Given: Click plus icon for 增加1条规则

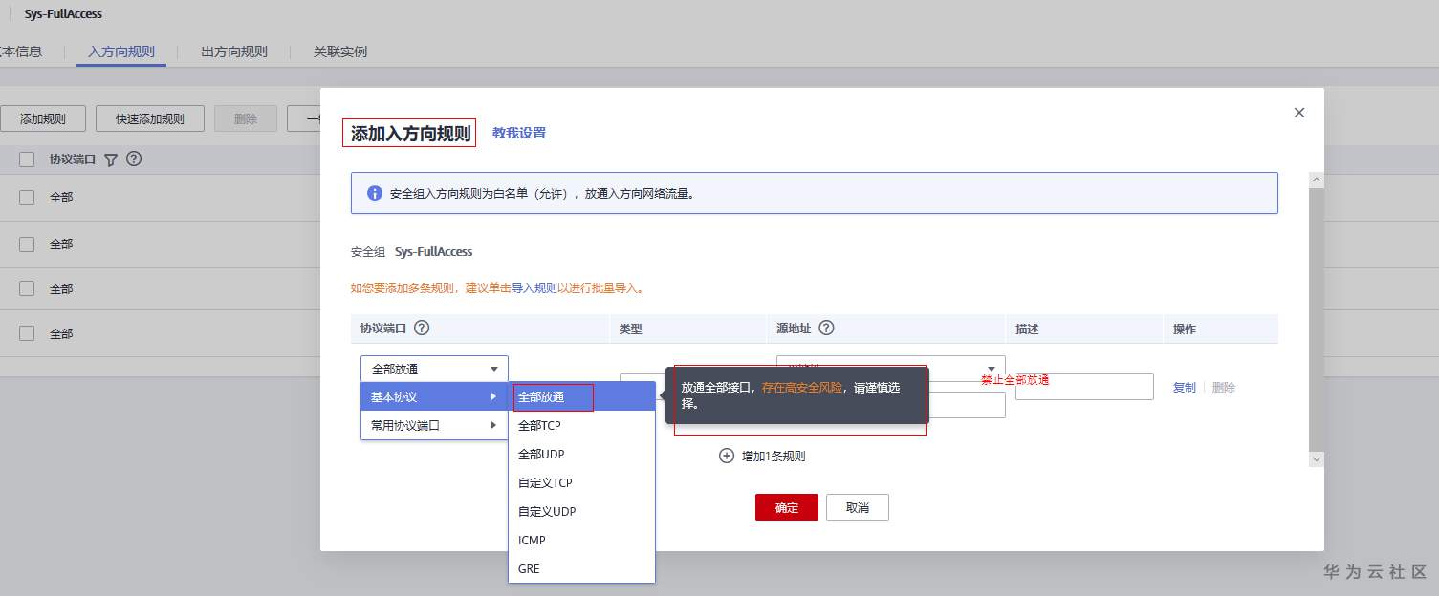Looking at the screenshot, I should pos(727,456).
